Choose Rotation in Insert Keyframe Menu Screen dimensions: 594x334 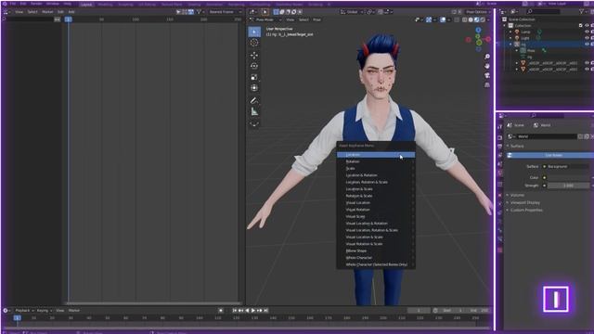[376, 161]
